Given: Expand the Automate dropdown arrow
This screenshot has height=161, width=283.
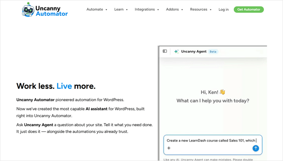Looking at the screenshot, I should tap(106, 10).
